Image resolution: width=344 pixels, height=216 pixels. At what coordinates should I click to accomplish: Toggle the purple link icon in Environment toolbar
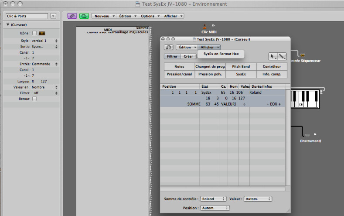coord(72,16)
